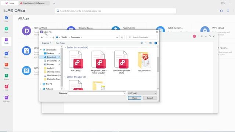Open the File name history dropdown
The image size is (235, 132).
point(124,93)
